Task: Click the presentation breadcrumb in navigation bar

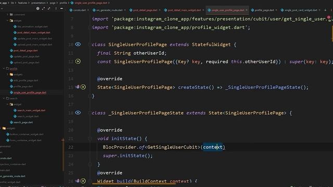Action: tap(39, 3)
